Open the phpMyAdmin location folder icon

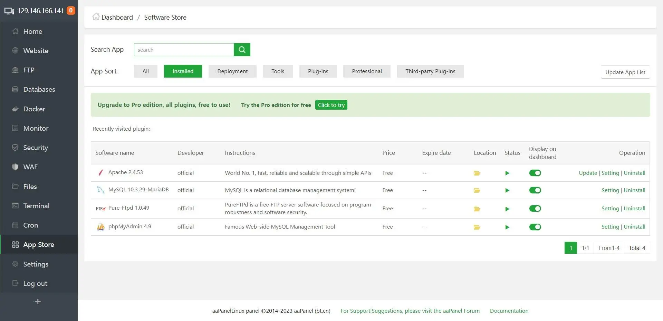click(x=477, y=227)
